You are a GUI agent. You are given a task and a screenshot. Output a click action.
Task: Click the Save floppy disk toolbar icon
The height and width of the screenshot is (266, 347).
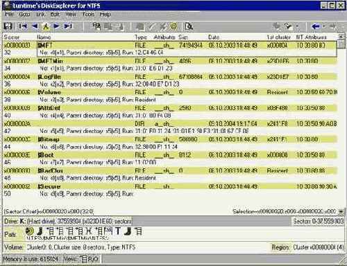(8, 26)
